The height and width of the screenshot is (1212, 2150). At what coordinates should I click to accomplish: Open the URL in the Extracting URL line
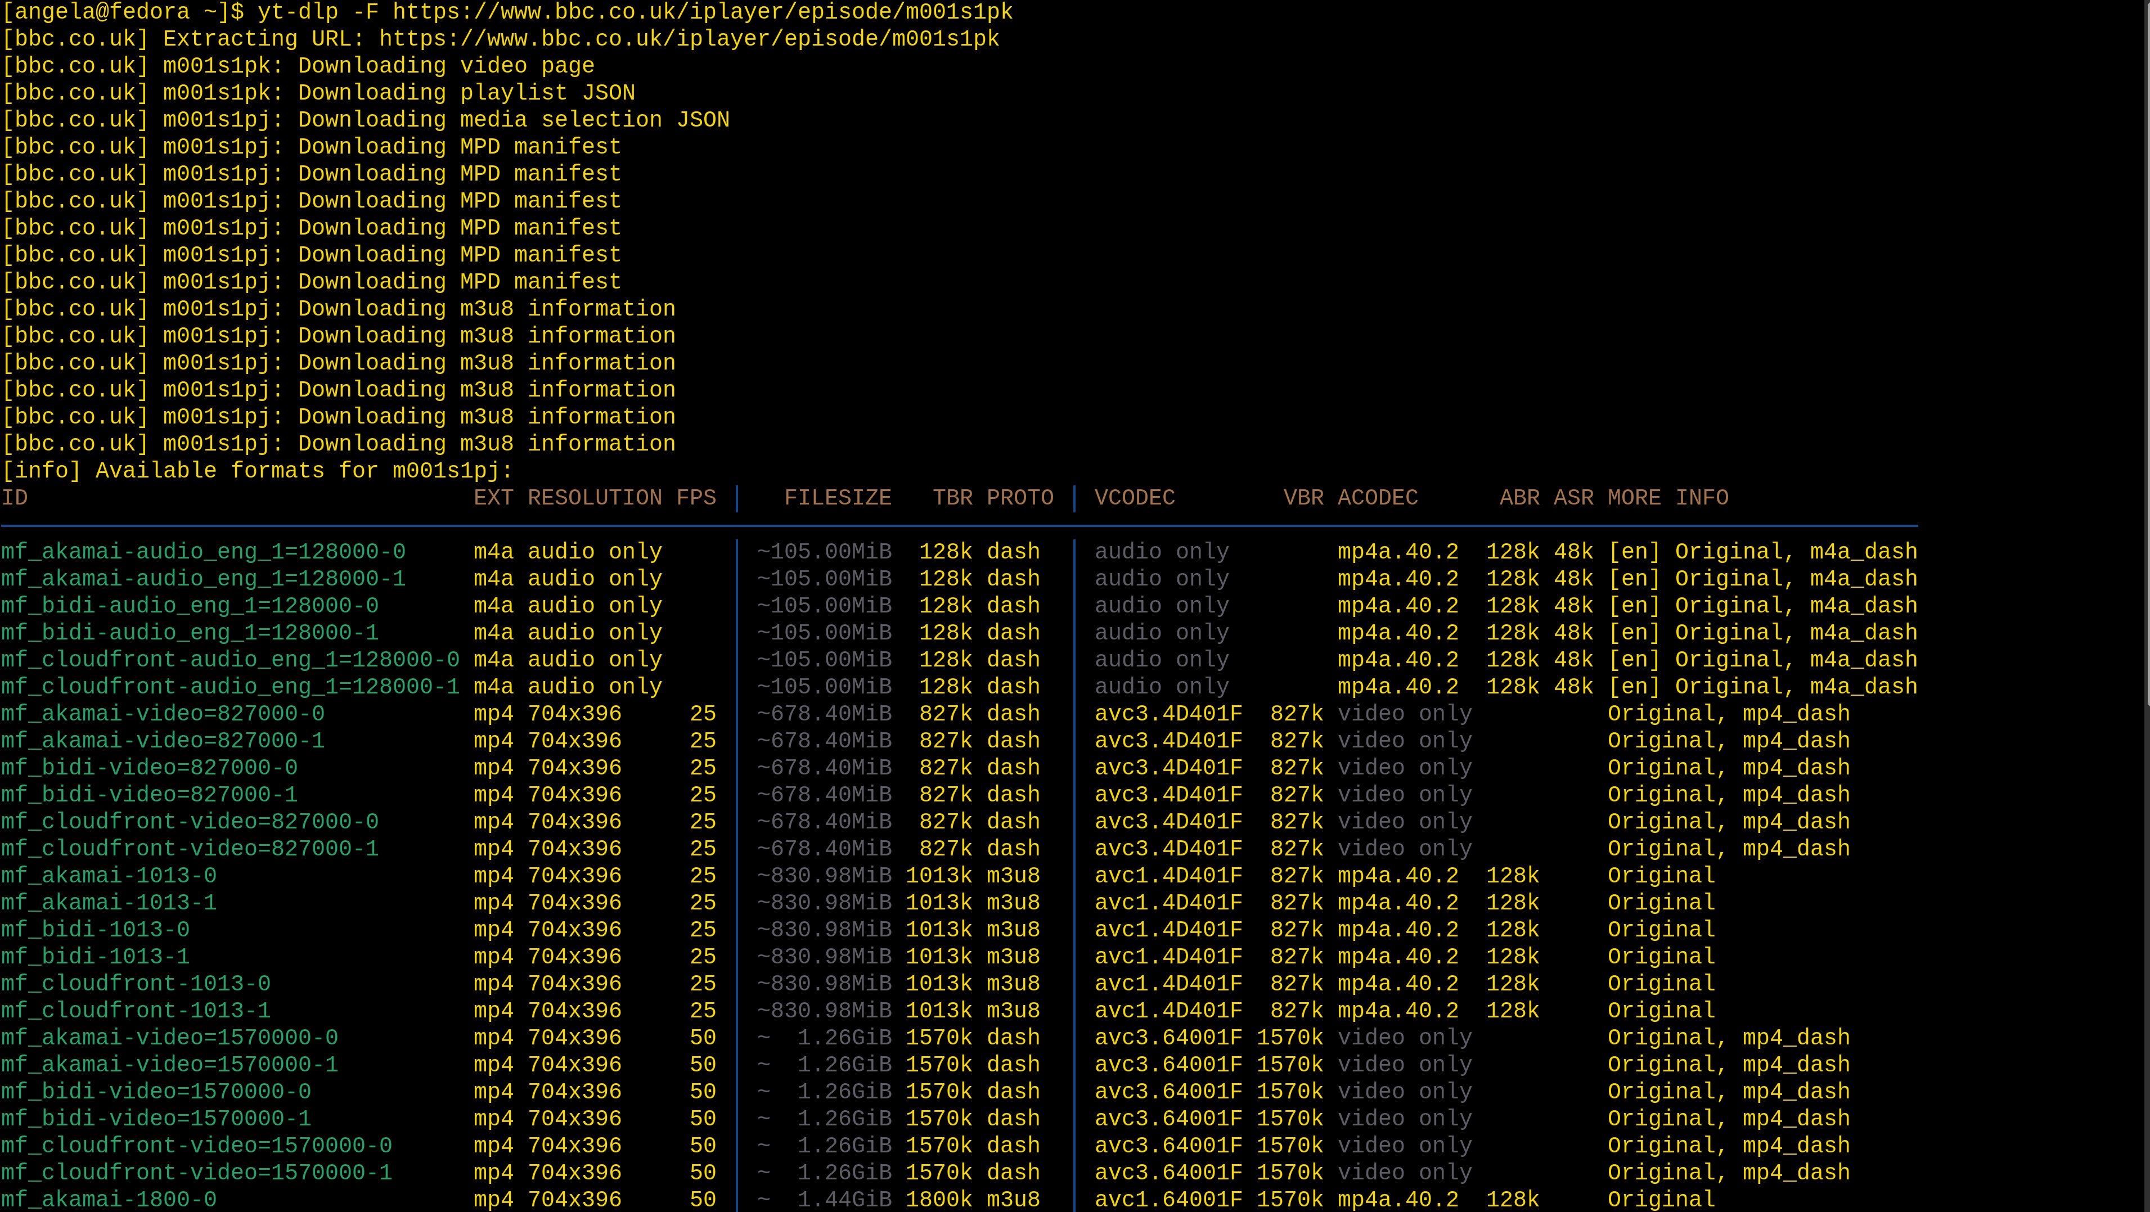[x=689, y=38]
